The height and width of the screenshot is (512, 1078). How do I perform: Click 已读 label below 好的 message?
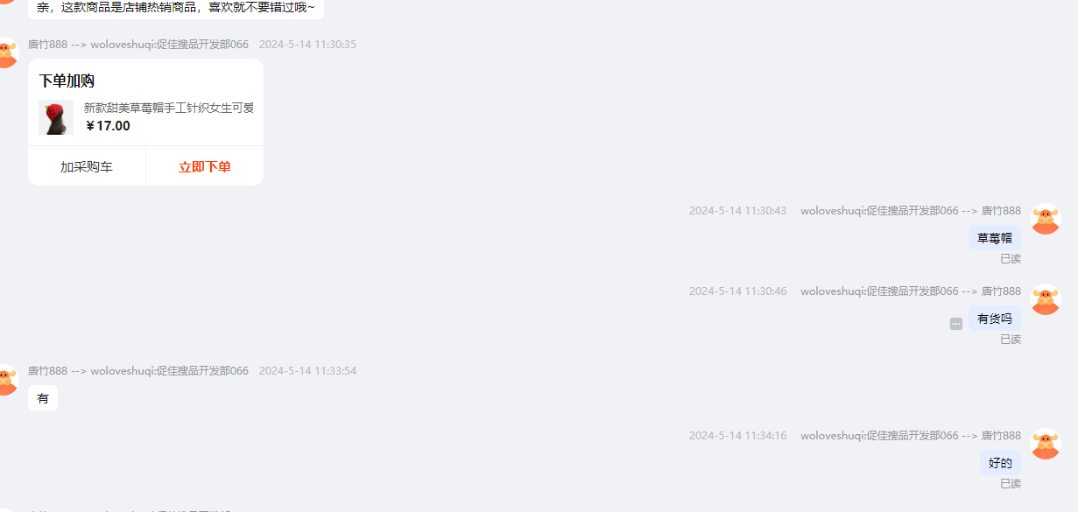[1011, 484]
